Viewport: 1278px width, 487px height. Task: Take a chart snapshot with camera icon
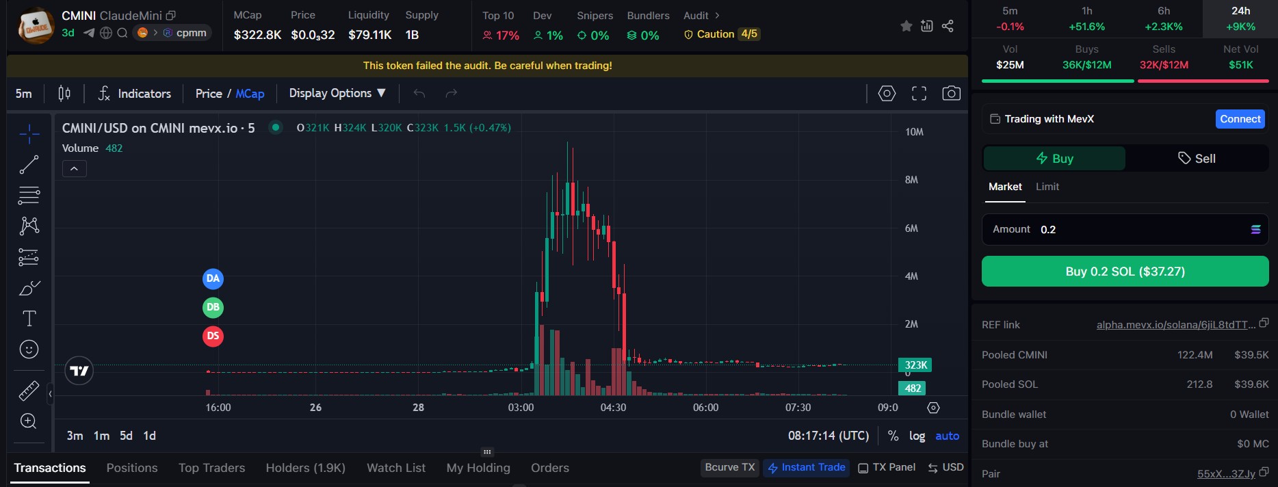pyautogui.click(x=951, y=93)
